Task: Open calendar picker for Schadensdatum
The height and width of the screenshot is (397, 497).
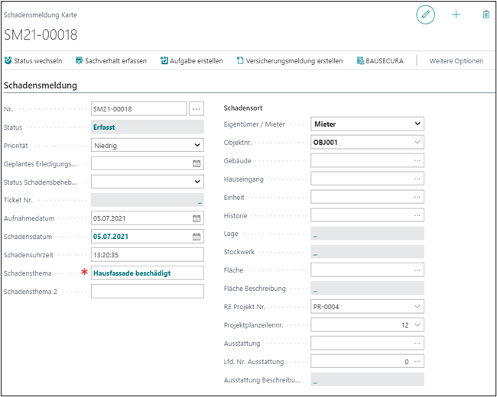Action: 197,237
